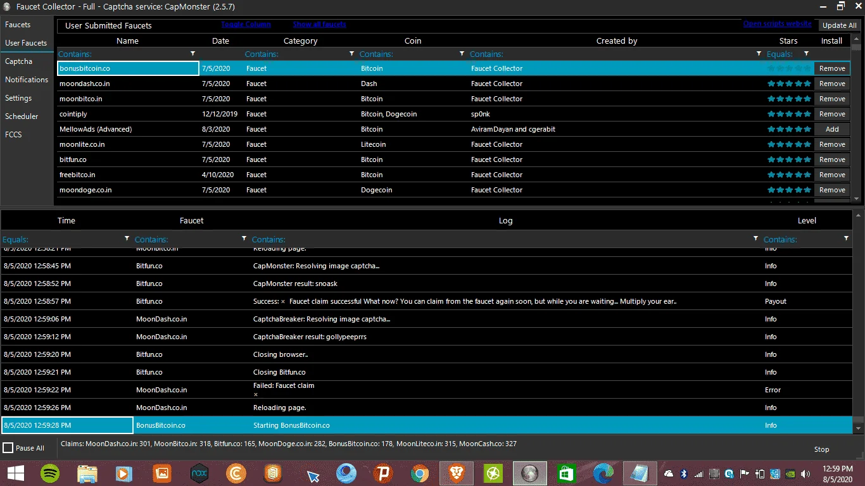865x486 pixels.
Task: Click the NVIDIA tray icon
Action: (791, 473)
